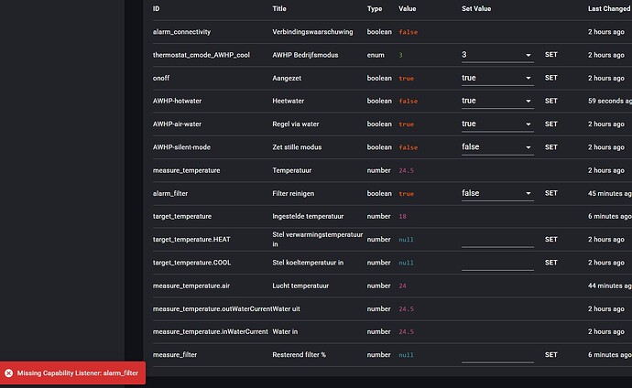This screenshot has height=388, width=632.
Task: Click SET for AWHP-hotwater
Action: click(550, 101)
